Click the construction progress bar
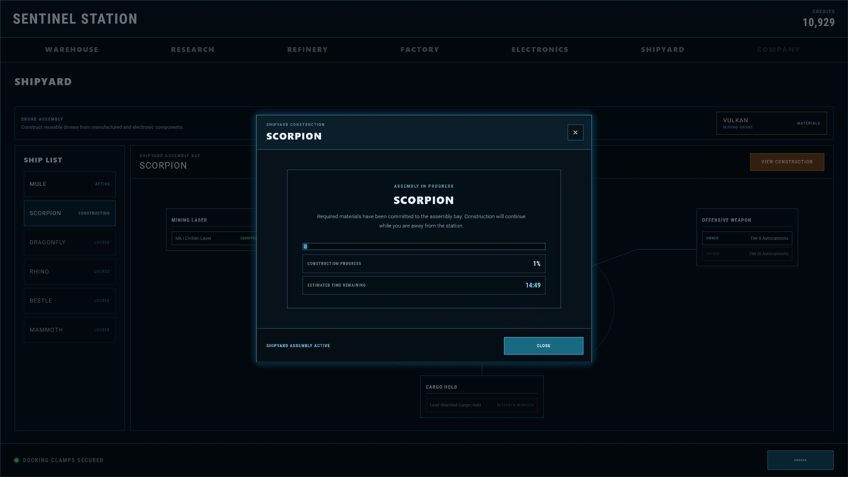848x477 pixels. tap(424, 246)
